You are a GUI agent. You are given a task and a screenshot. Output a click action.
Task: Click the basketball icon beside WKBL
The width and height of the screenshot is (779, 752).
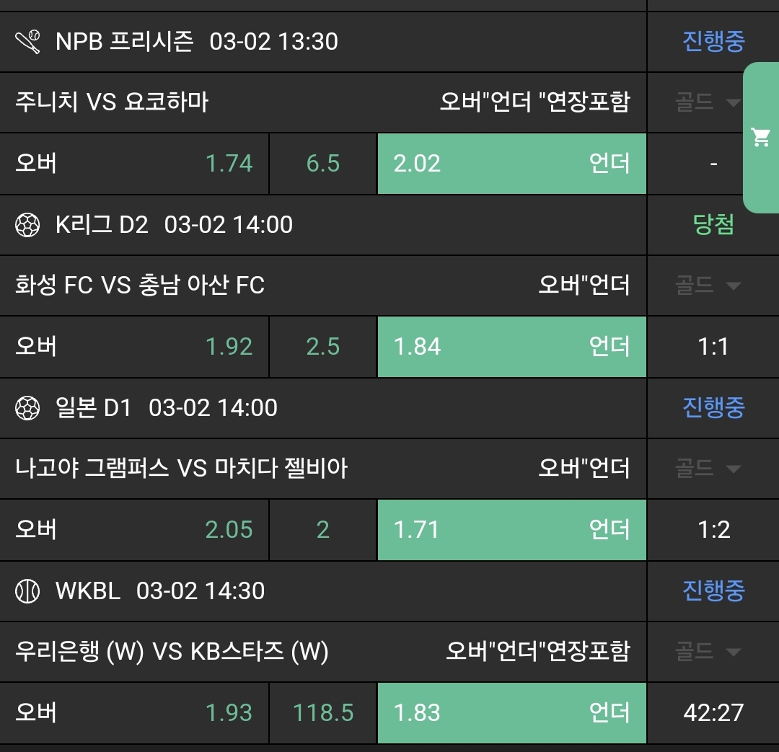(x=27, y=591)
